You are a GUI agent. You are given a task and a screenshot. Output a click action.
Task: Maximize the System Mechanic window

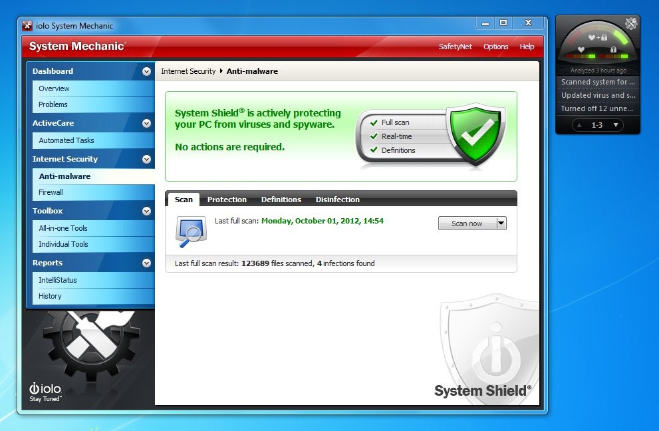(x=503, y=23)
